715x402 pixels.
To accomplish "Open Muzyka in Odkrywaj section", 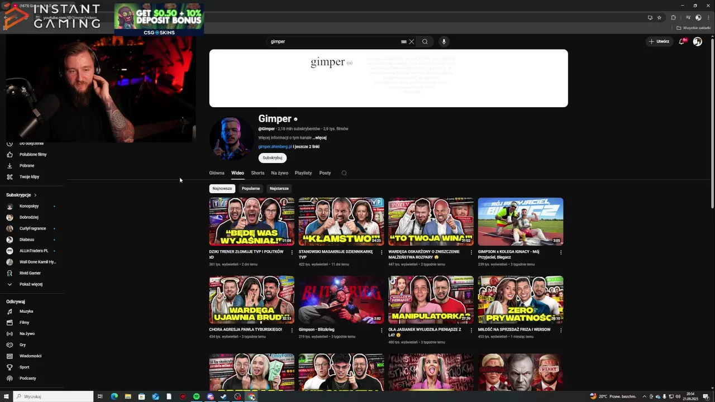I will coord(26,312).
